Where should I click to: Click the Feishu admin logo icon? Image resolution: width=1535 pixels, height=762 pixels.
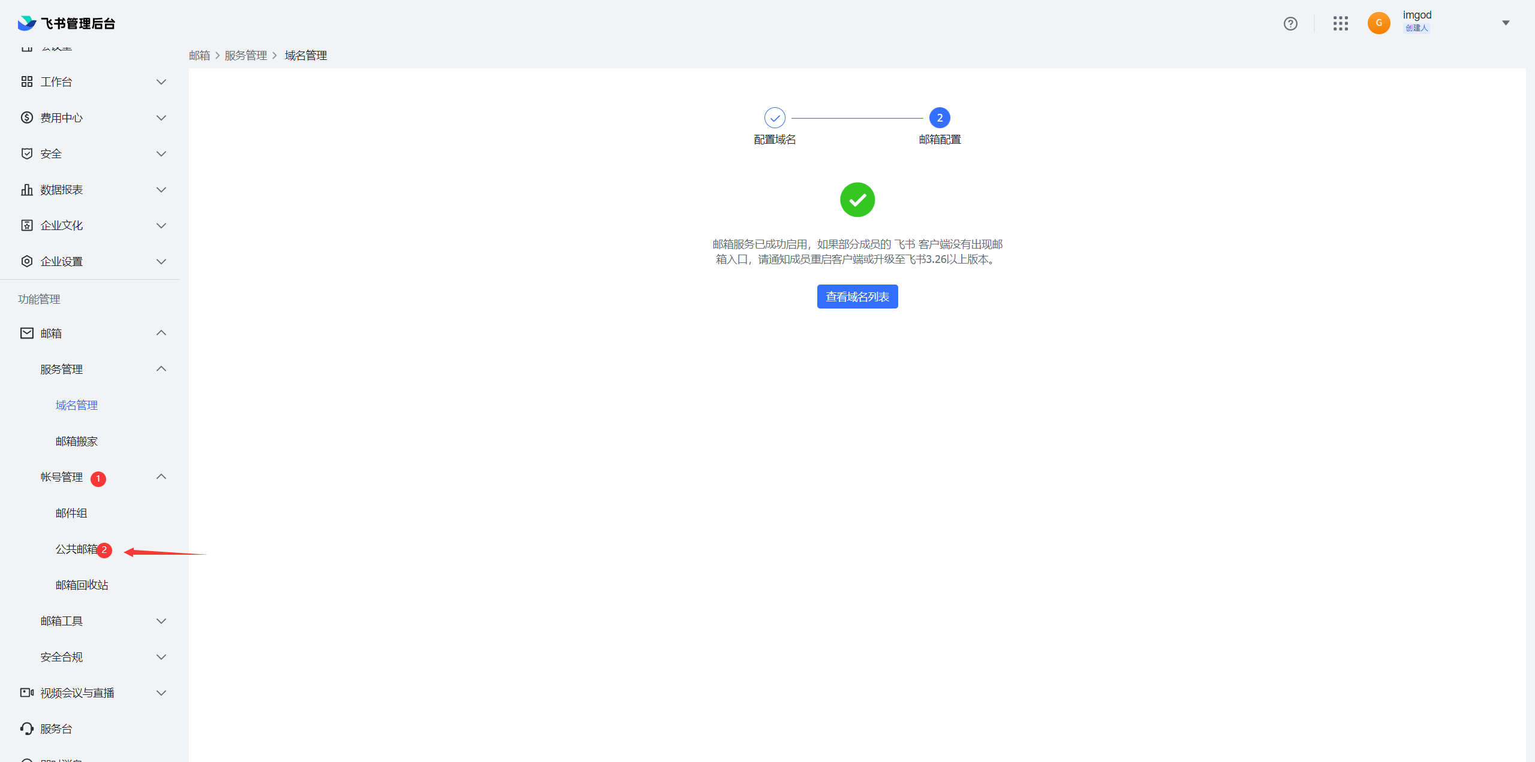(27, 23)
